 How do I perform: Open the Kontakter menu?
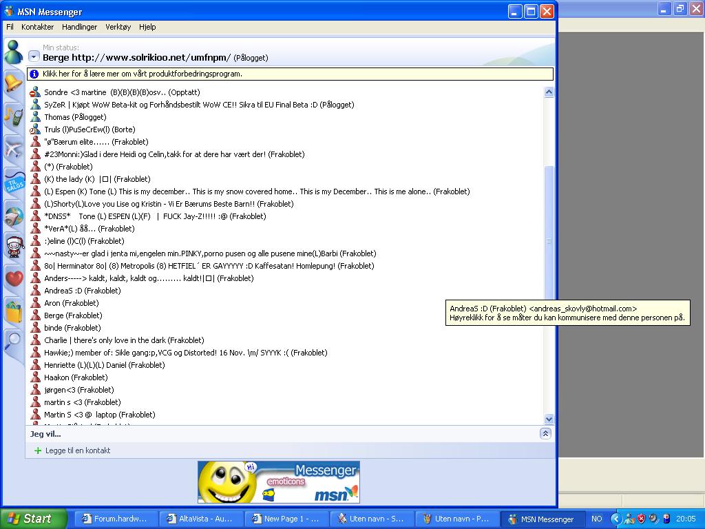[x=37, y=27]
